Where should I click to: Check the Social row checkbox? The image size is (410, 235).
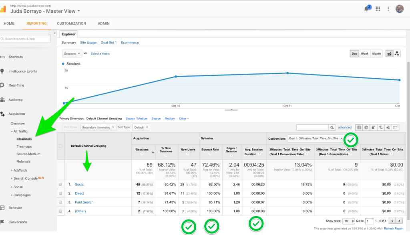click(60, 184)
